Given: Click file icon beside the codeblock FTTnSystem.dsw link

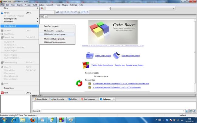Looking at the screenshot, I should [90, 84].
